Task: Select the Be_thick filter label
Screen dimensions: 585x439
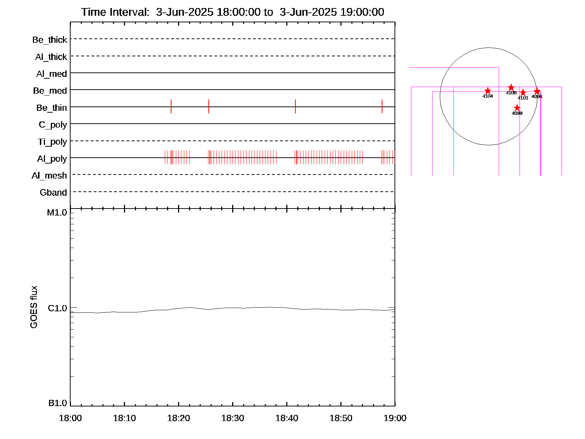Action: coord(50,40)
